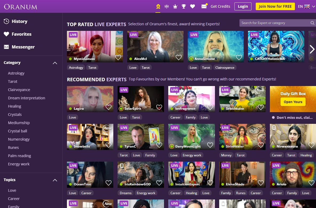Screen dimensions: 316x208
Task: Click Join Now for FREE
Action: [x=275, y=6]
